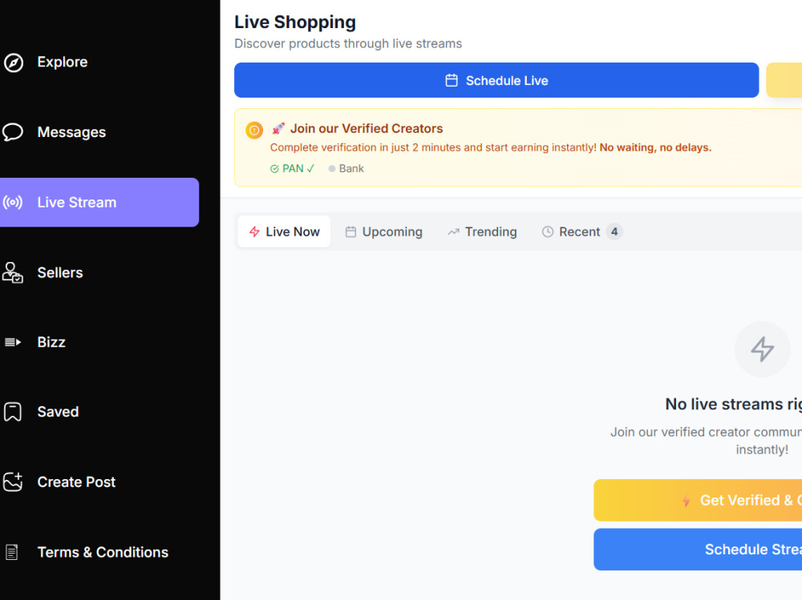Click the Saved bookmark icon
Image resolution: width=802 pixels, height=600 pixels.
coord(13,412)
